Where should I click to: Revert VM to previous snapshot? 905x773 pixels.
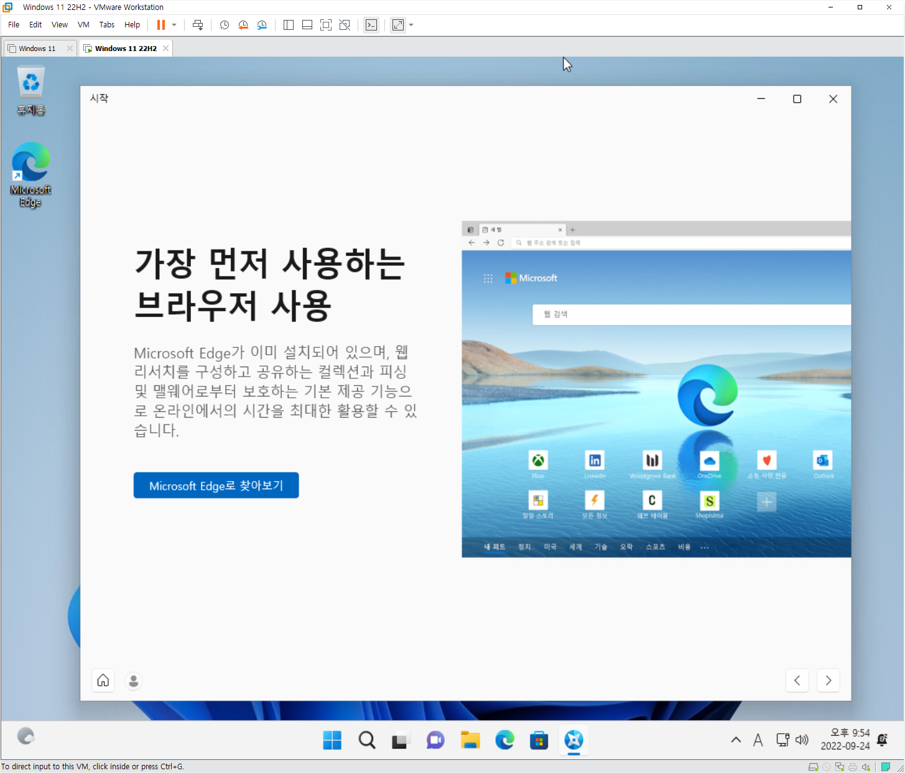243,25
